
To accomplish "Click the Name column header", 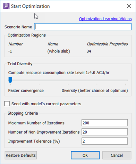I will 53,44.
